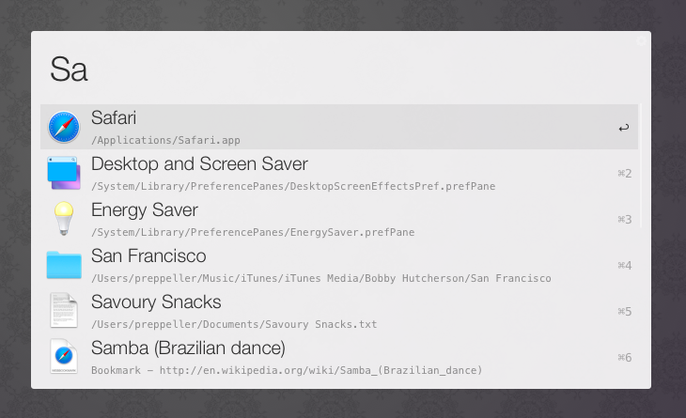This screenshot has height=418, width=686.
Task: Click the Samba bookmark file icon
Action: pyautogui.click(x=64, y=357)
